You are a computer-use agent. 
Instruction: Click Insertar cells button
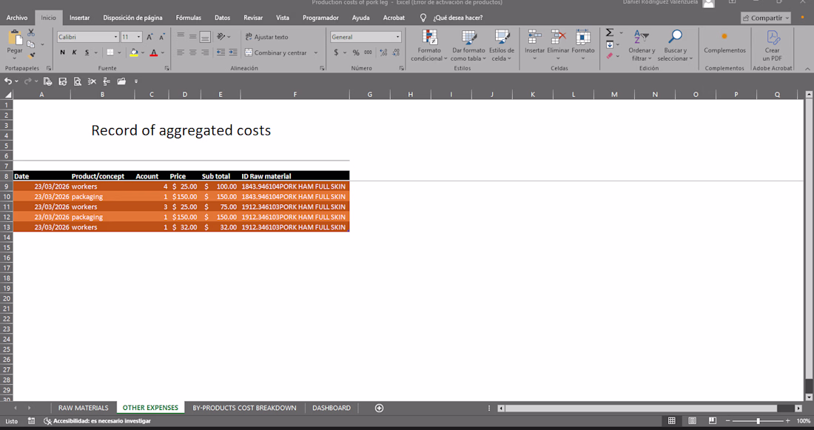534,44
